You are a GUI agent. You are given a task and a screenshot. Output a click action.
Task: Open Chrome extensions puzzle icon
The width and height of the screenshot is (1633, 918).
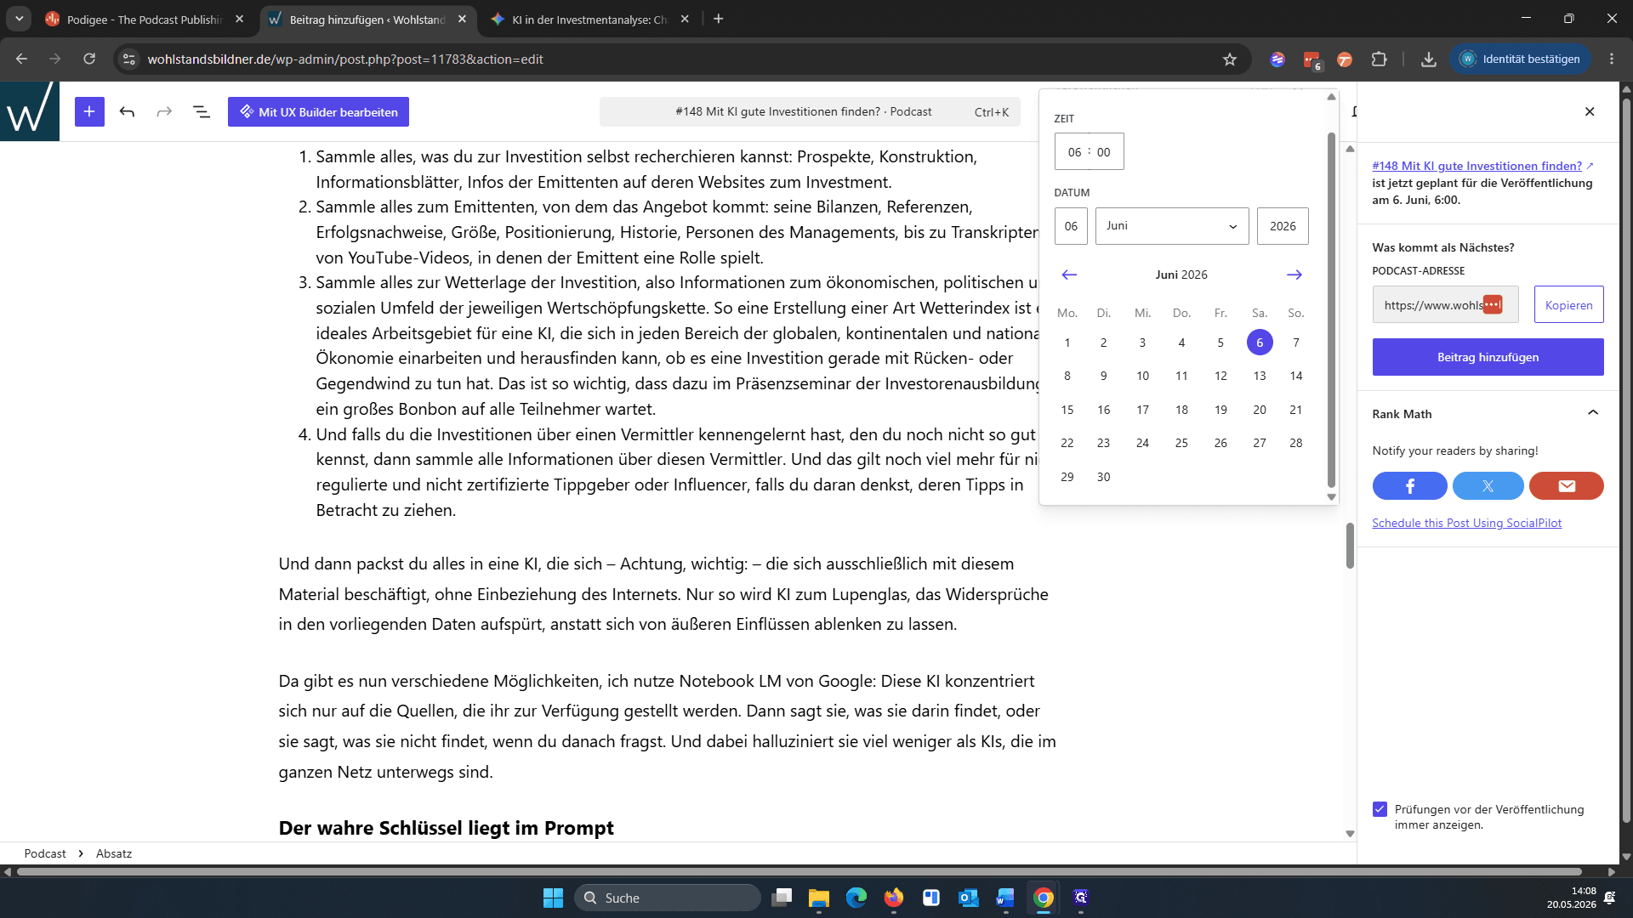(x=1379, y=59)
